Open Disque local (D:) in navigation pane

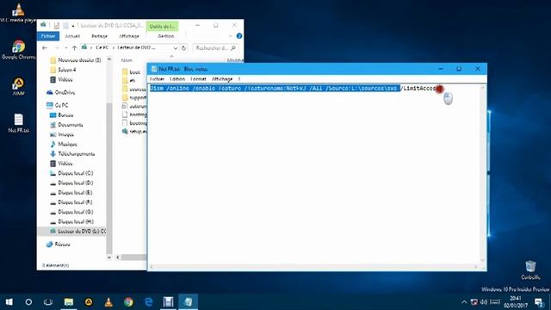point(71,183)
